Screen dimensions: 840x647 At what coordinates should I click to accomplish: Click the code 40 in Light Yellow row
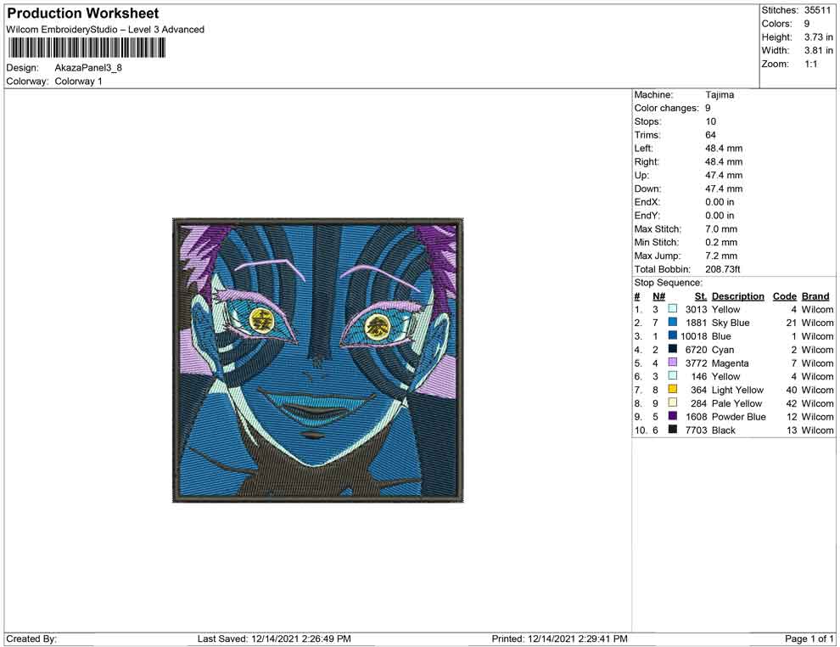coord(792,390)
